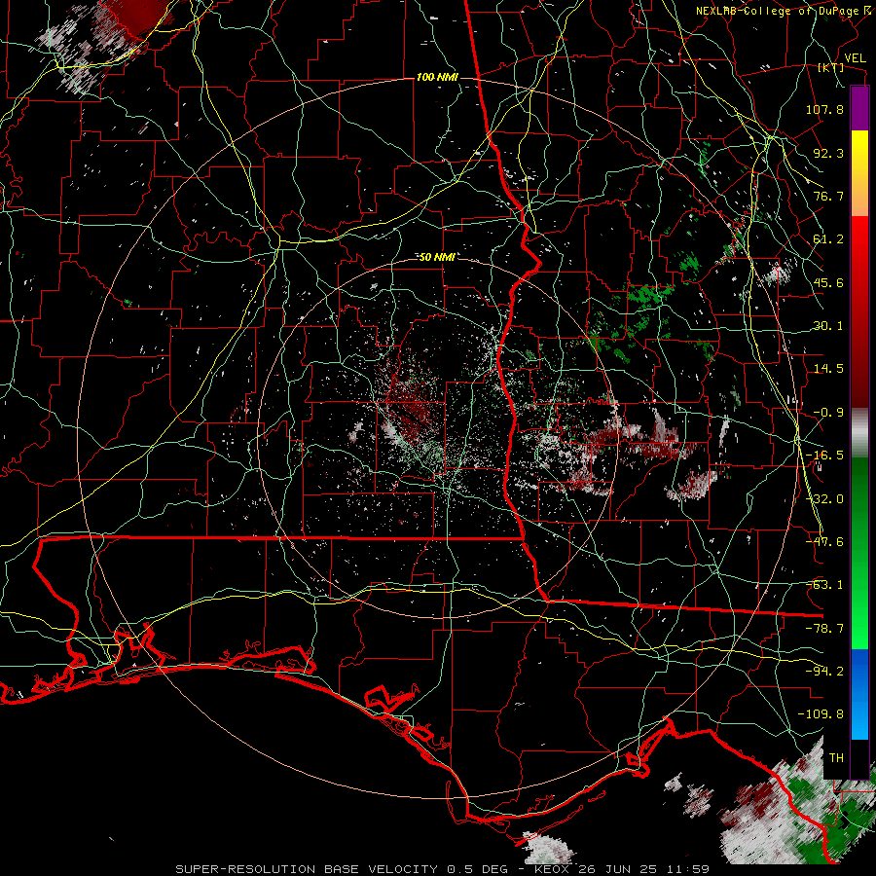
Task: Select the -94.2 velocity scale value
Action: 824,672
